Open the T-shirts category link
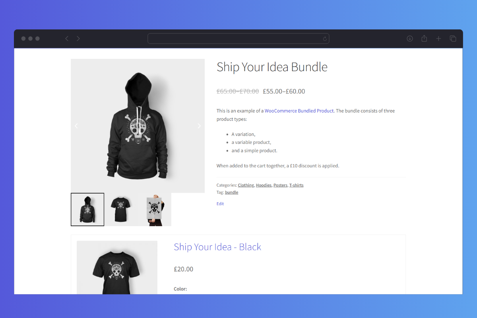This screenshot has height=318, width=477. pos(297,185)
